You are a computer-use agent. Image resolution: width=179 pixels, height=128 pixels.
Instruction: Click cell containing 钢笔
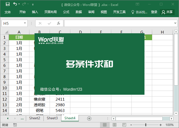click(39, 110)
